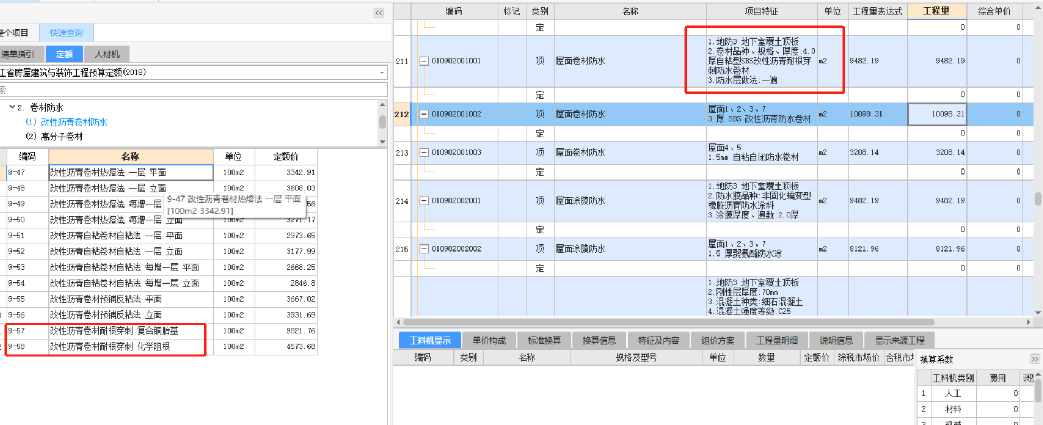Collapse row 213 item 010902001003
This screenshot has width=1043, height=425.
pyautogui.click(x=424, y=152)
